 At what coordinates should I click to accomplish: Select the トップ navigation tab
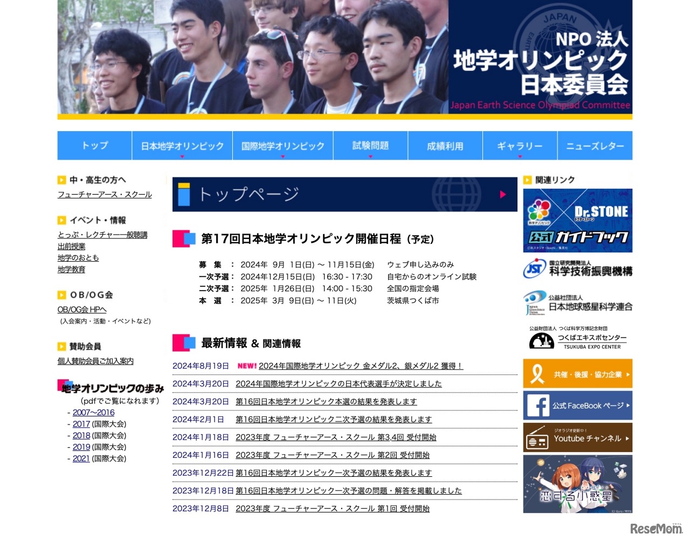94,145
